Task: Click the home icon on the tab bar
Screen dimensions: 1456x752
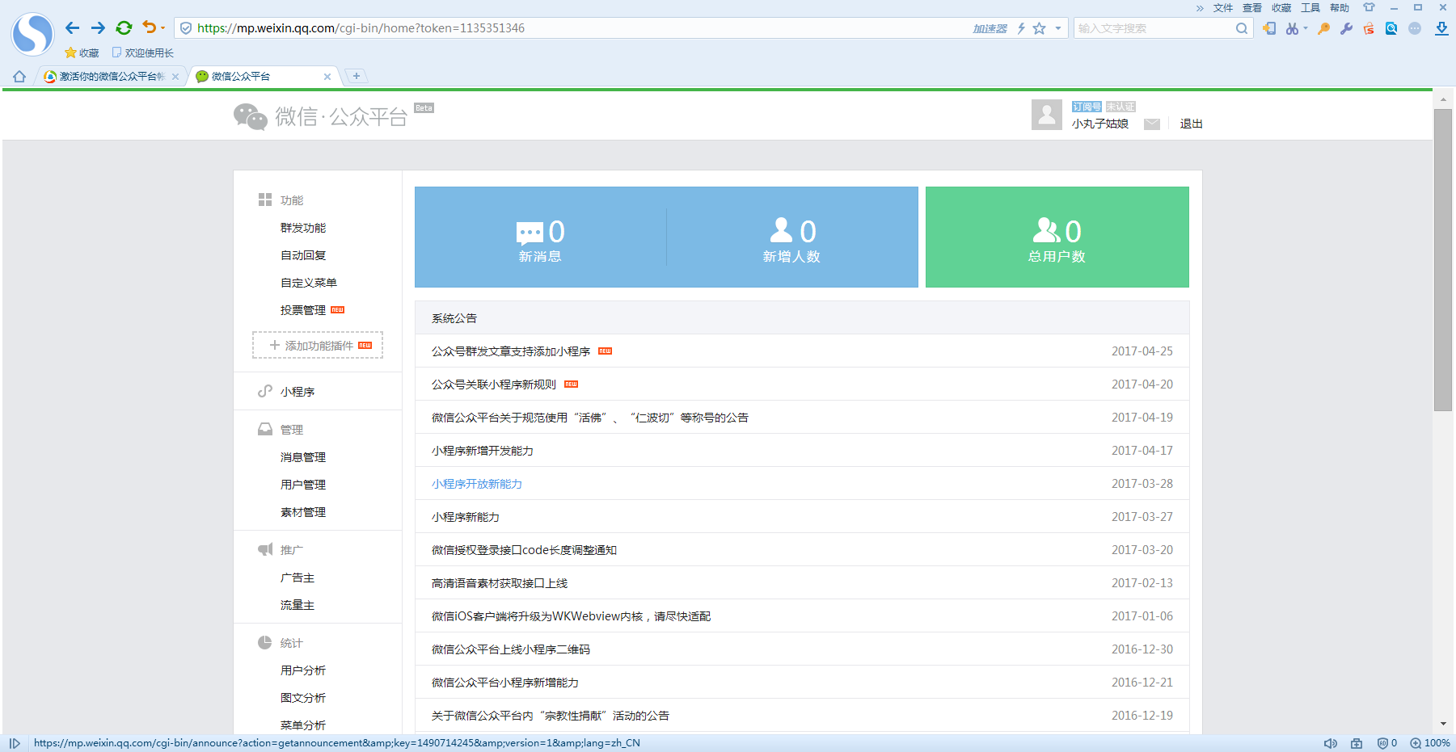Action: (19, 77)
